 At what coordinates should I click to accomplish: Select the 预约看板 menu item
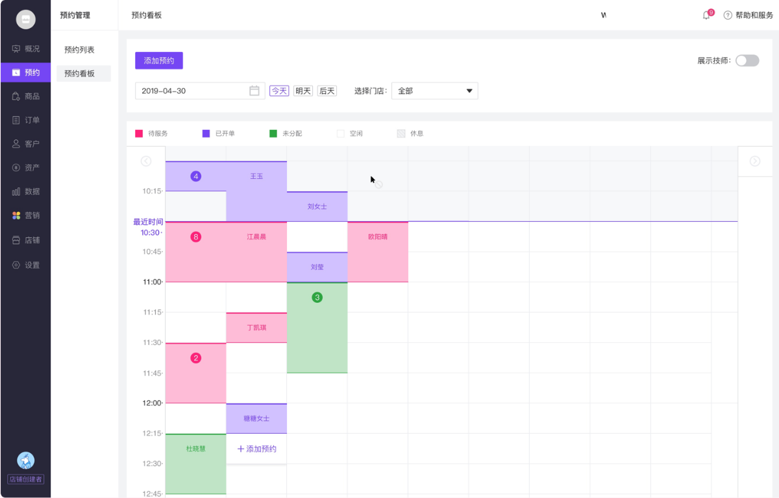80,73
